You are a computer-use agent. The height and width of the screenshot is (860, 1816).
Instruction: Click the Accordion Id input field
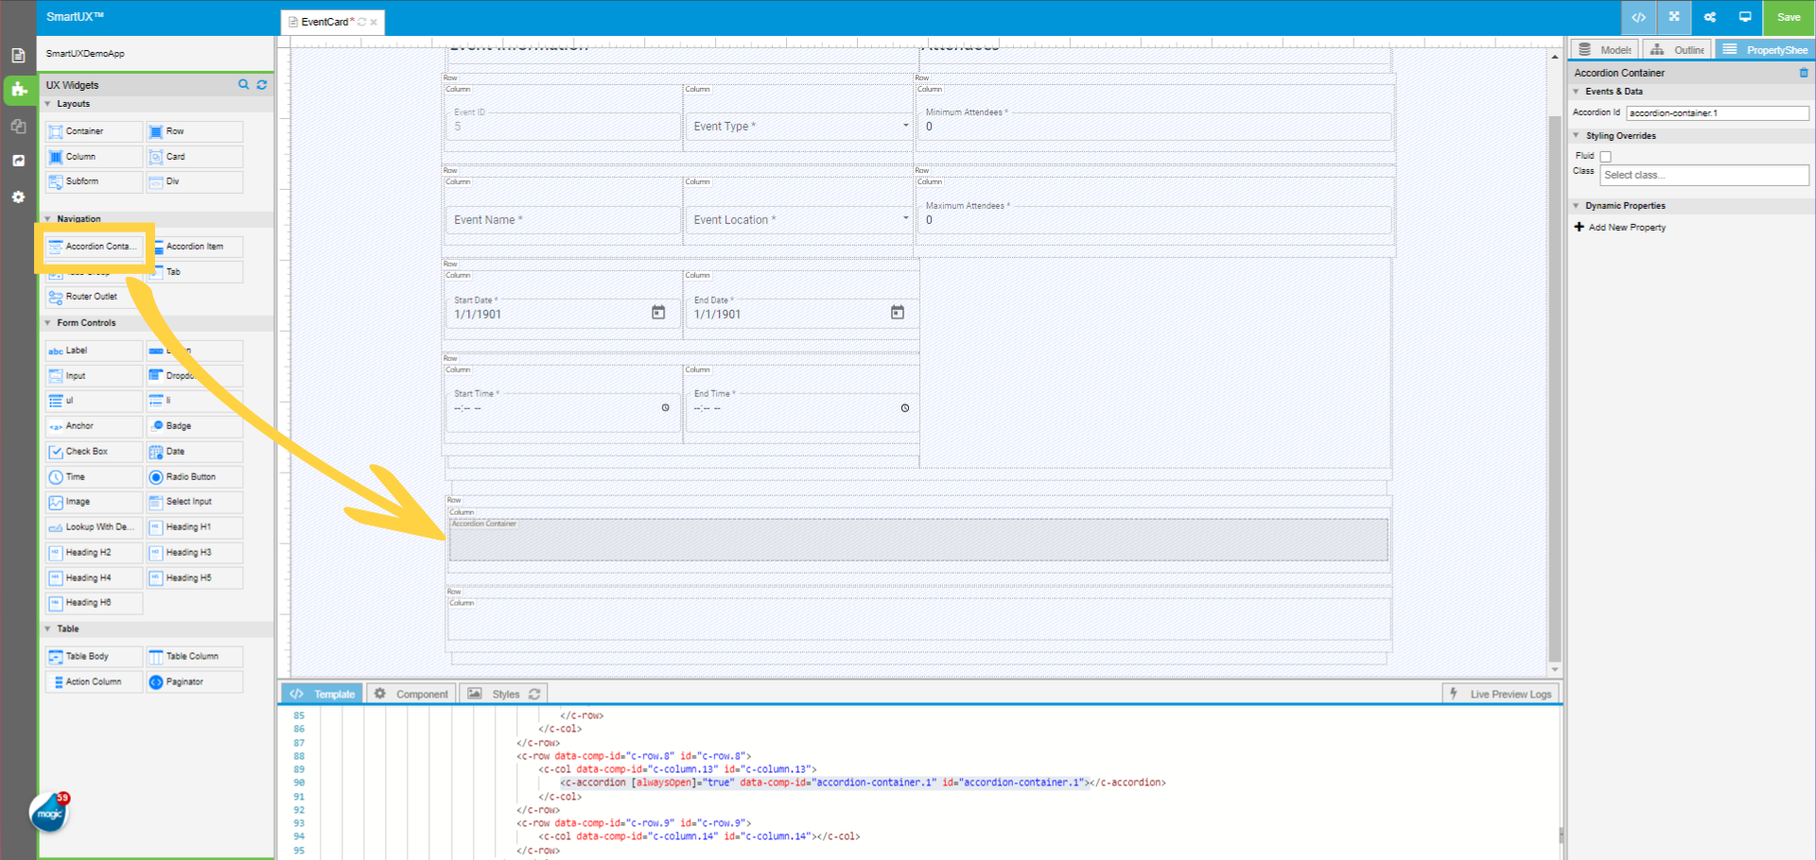point(1717,112)
